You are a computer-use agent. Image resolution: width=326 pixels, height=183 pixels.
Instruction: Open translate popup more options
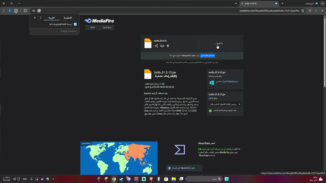point(40,18)
